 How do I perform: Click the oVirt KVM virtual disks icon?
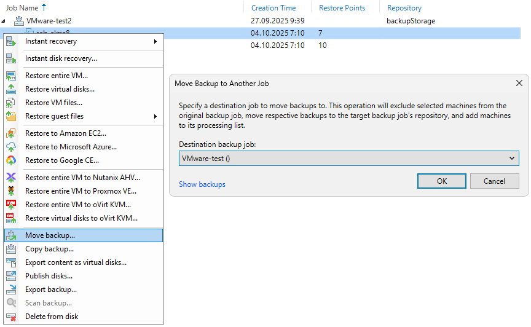pyautogui.click(x=11, y=218)
